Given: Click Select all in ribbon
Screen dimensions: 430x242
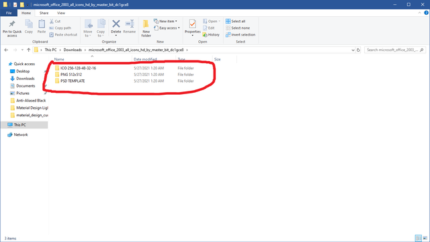Looking at the screenshot, I should coord(235,21).
